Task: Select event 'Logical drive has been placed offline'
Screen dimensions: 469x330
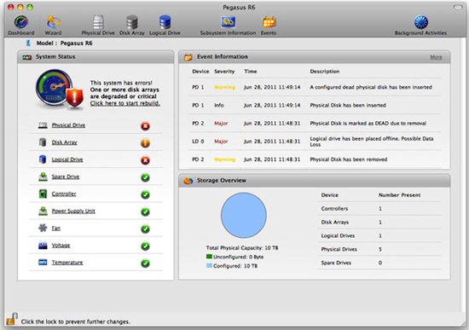Action: click(315, 142)
